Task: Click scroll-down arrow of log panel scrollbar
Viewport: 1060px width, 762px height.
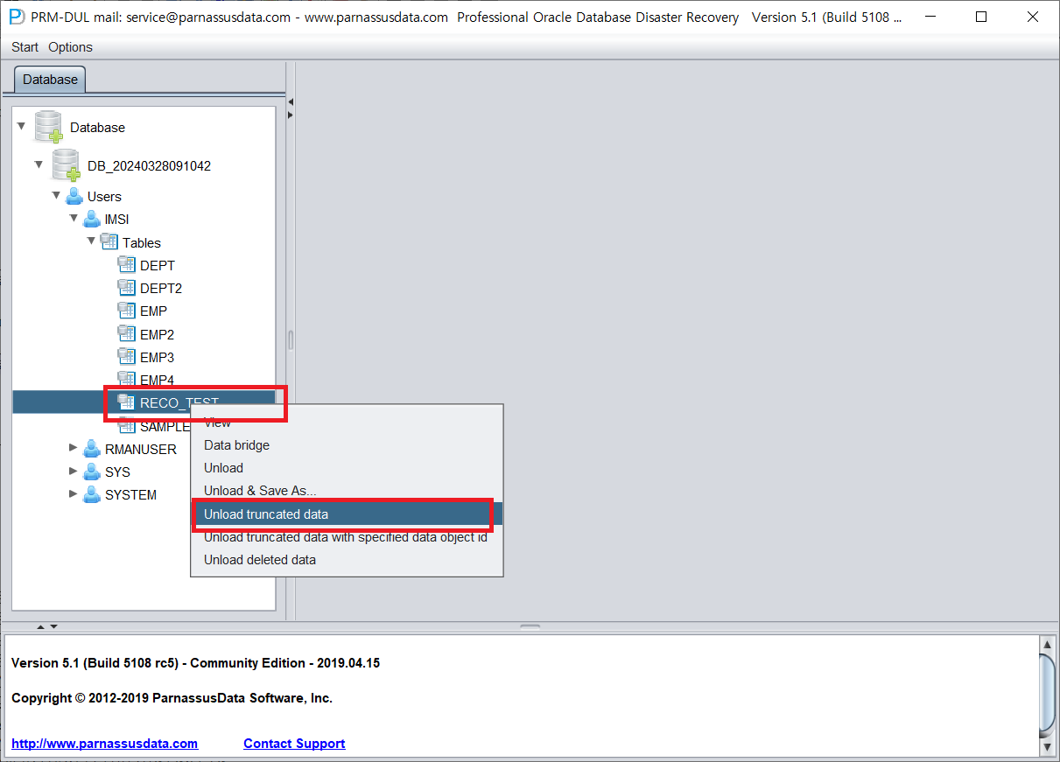Action: [x=1047, y=748]
